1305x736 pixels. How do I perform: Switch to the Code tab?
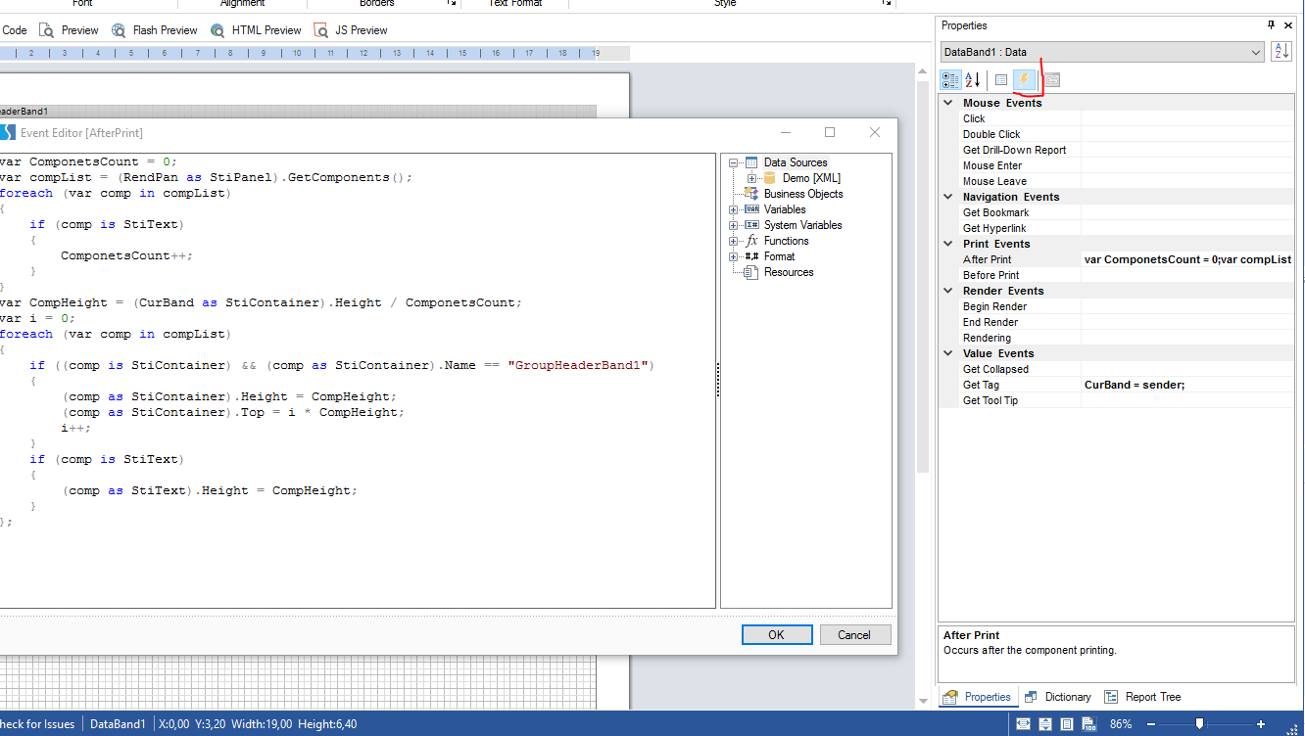[15, 30]
